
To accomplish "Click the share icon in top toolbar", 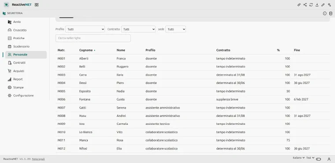I will [305, 5].
